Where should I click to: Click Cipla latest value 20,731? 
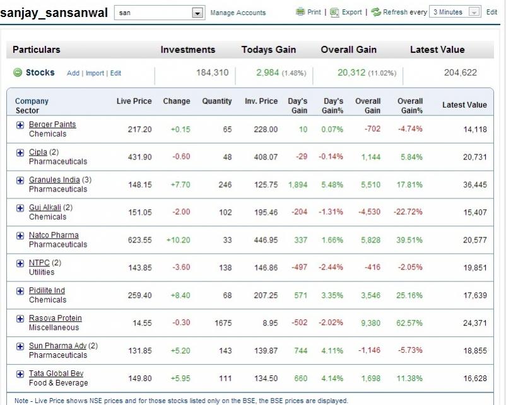pyautogui.click(x=475, y=157)
